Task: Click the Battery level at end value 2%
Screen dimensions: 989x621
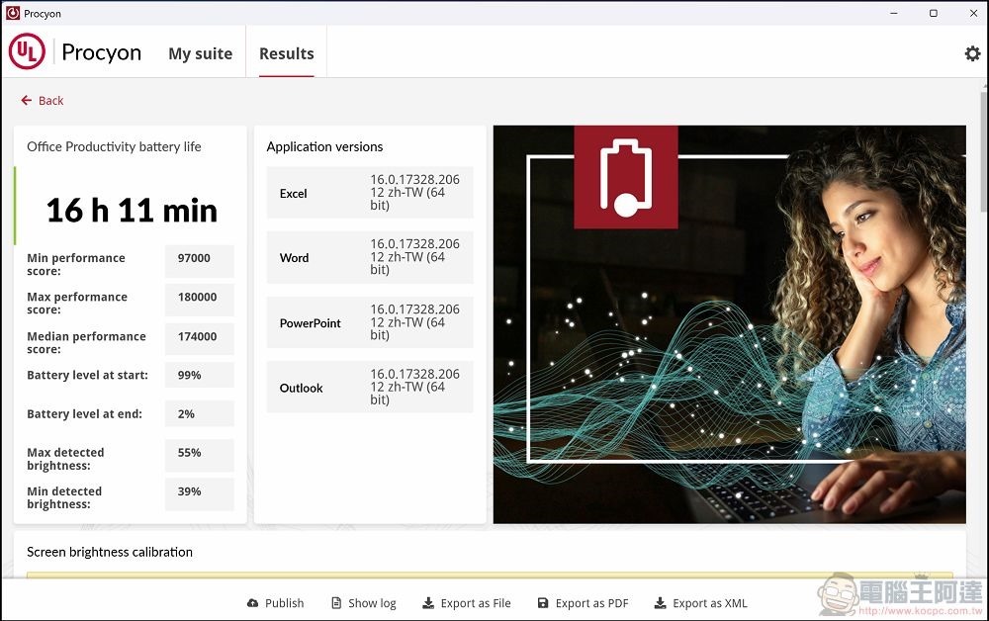Action: [x=200, y=413]
